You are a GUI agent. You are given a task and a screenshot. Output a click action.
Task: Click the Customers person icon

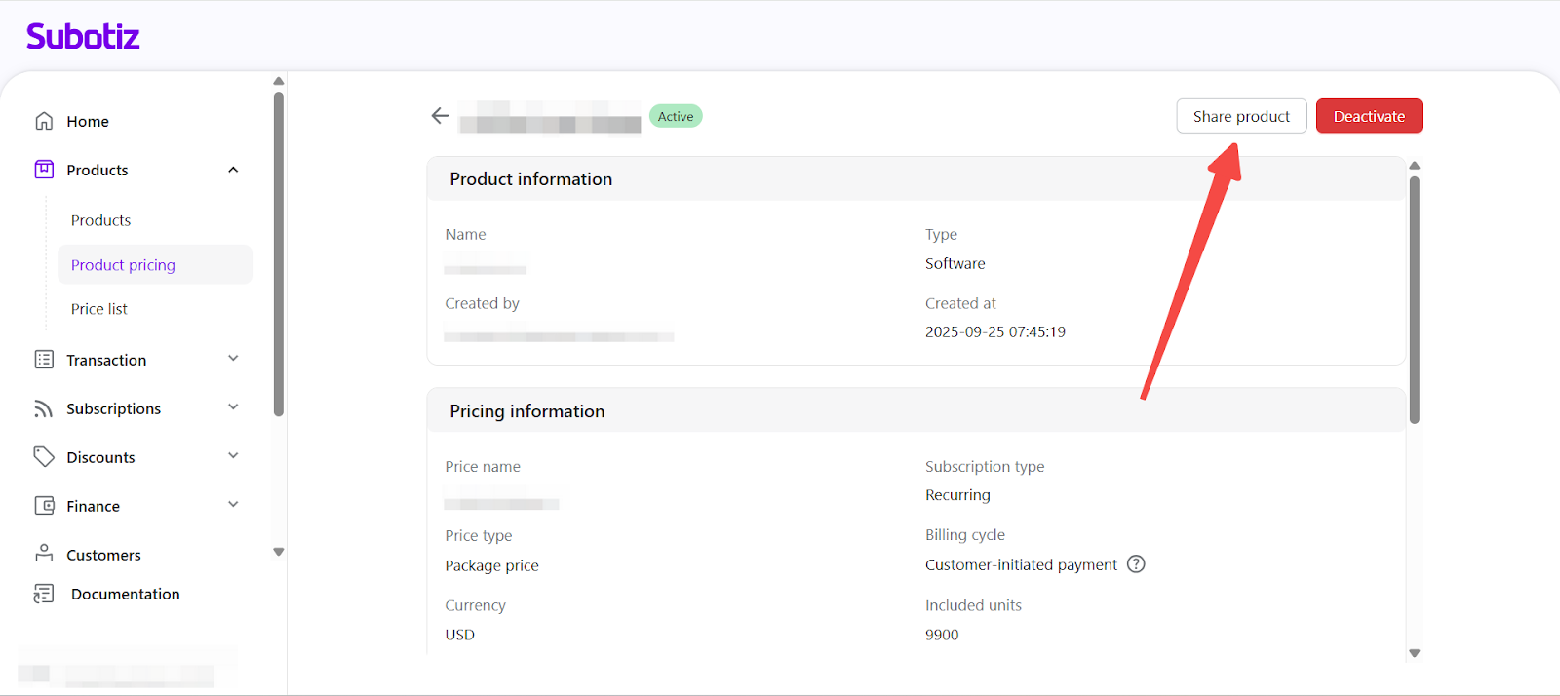click(44, 554)
